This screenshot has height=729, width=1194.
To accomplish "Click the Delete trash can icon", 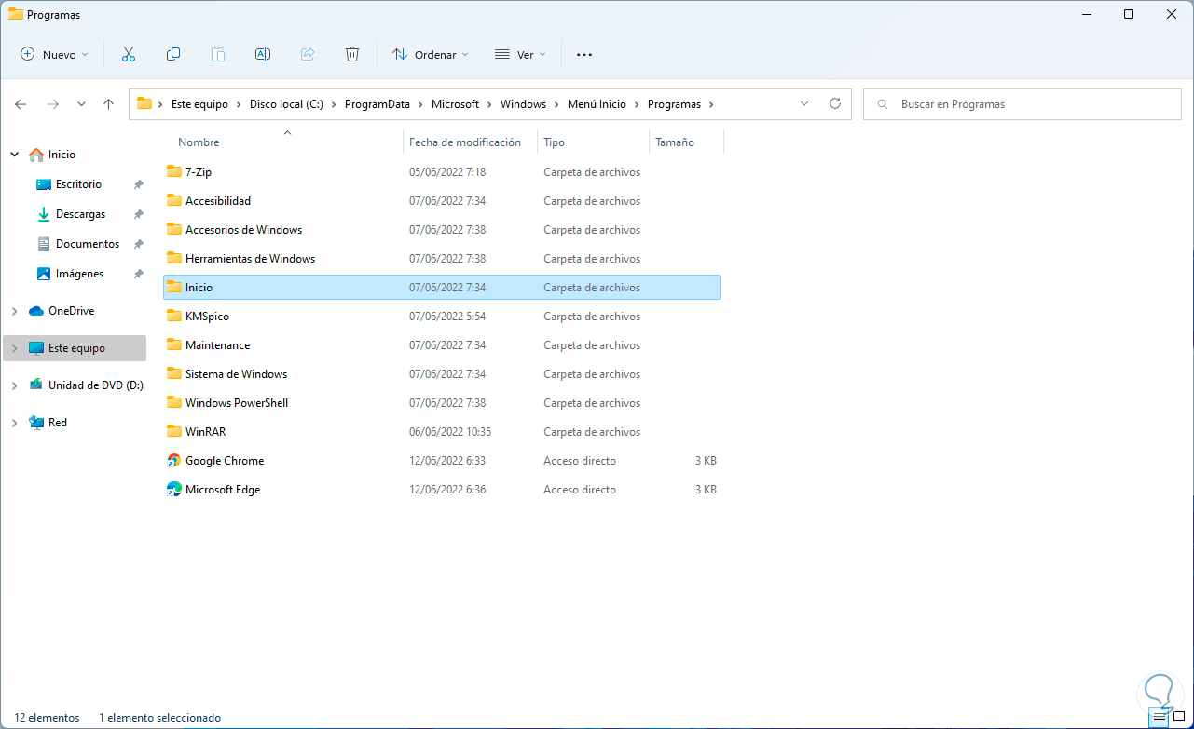I will pyautogui.click(x=352, y=55).
